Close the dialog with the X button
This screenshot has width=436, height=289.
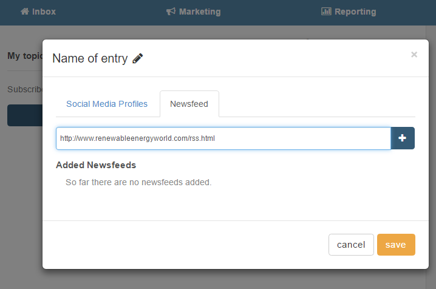coord(414,55)
